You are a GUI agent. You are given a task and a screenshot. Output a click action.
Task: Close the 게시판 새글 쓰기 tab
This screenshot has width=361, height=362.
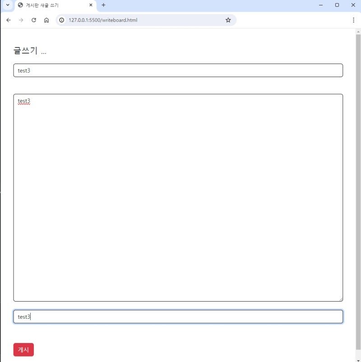click(x=91, y=5)
